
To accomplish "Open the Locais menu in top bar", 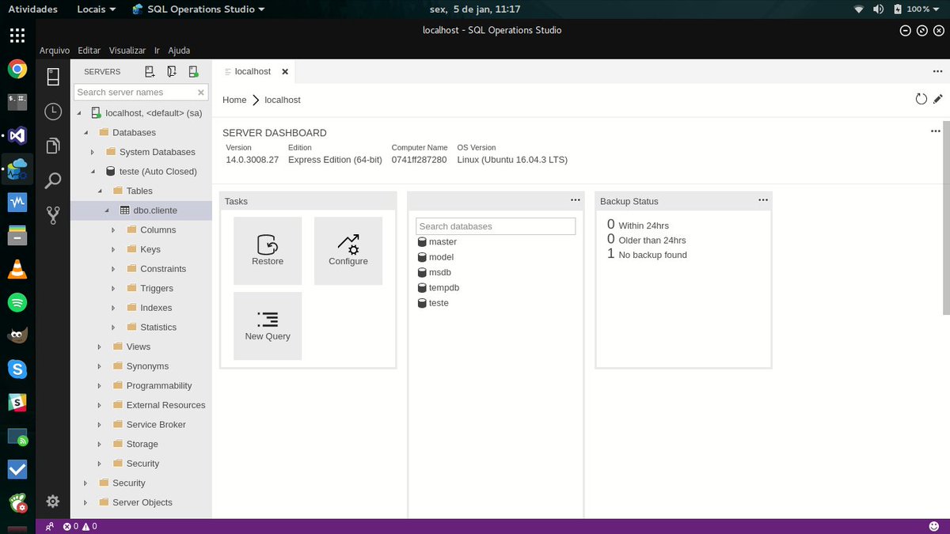I will [97, 9].
